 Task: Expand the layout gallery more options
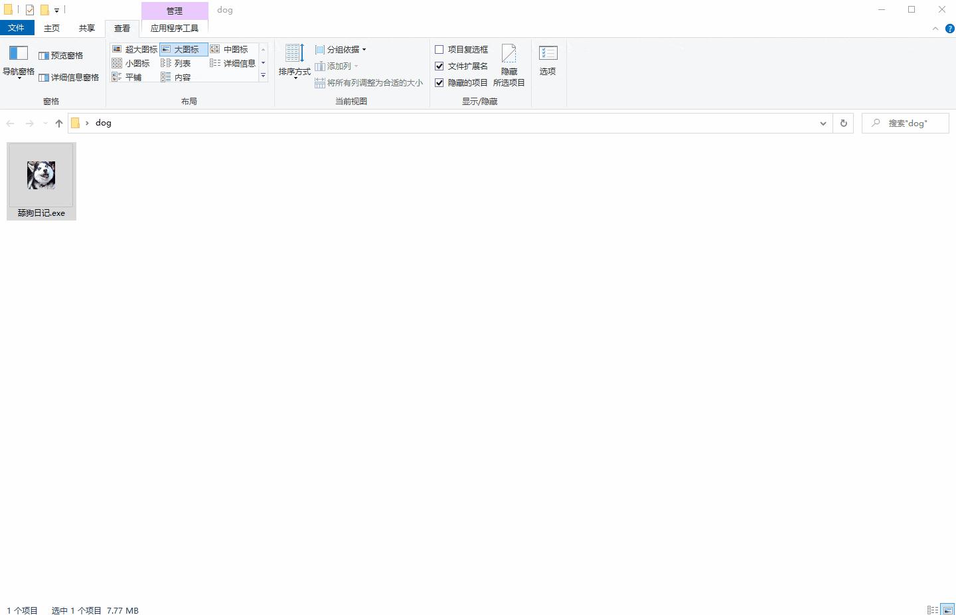tap(264, 76)
